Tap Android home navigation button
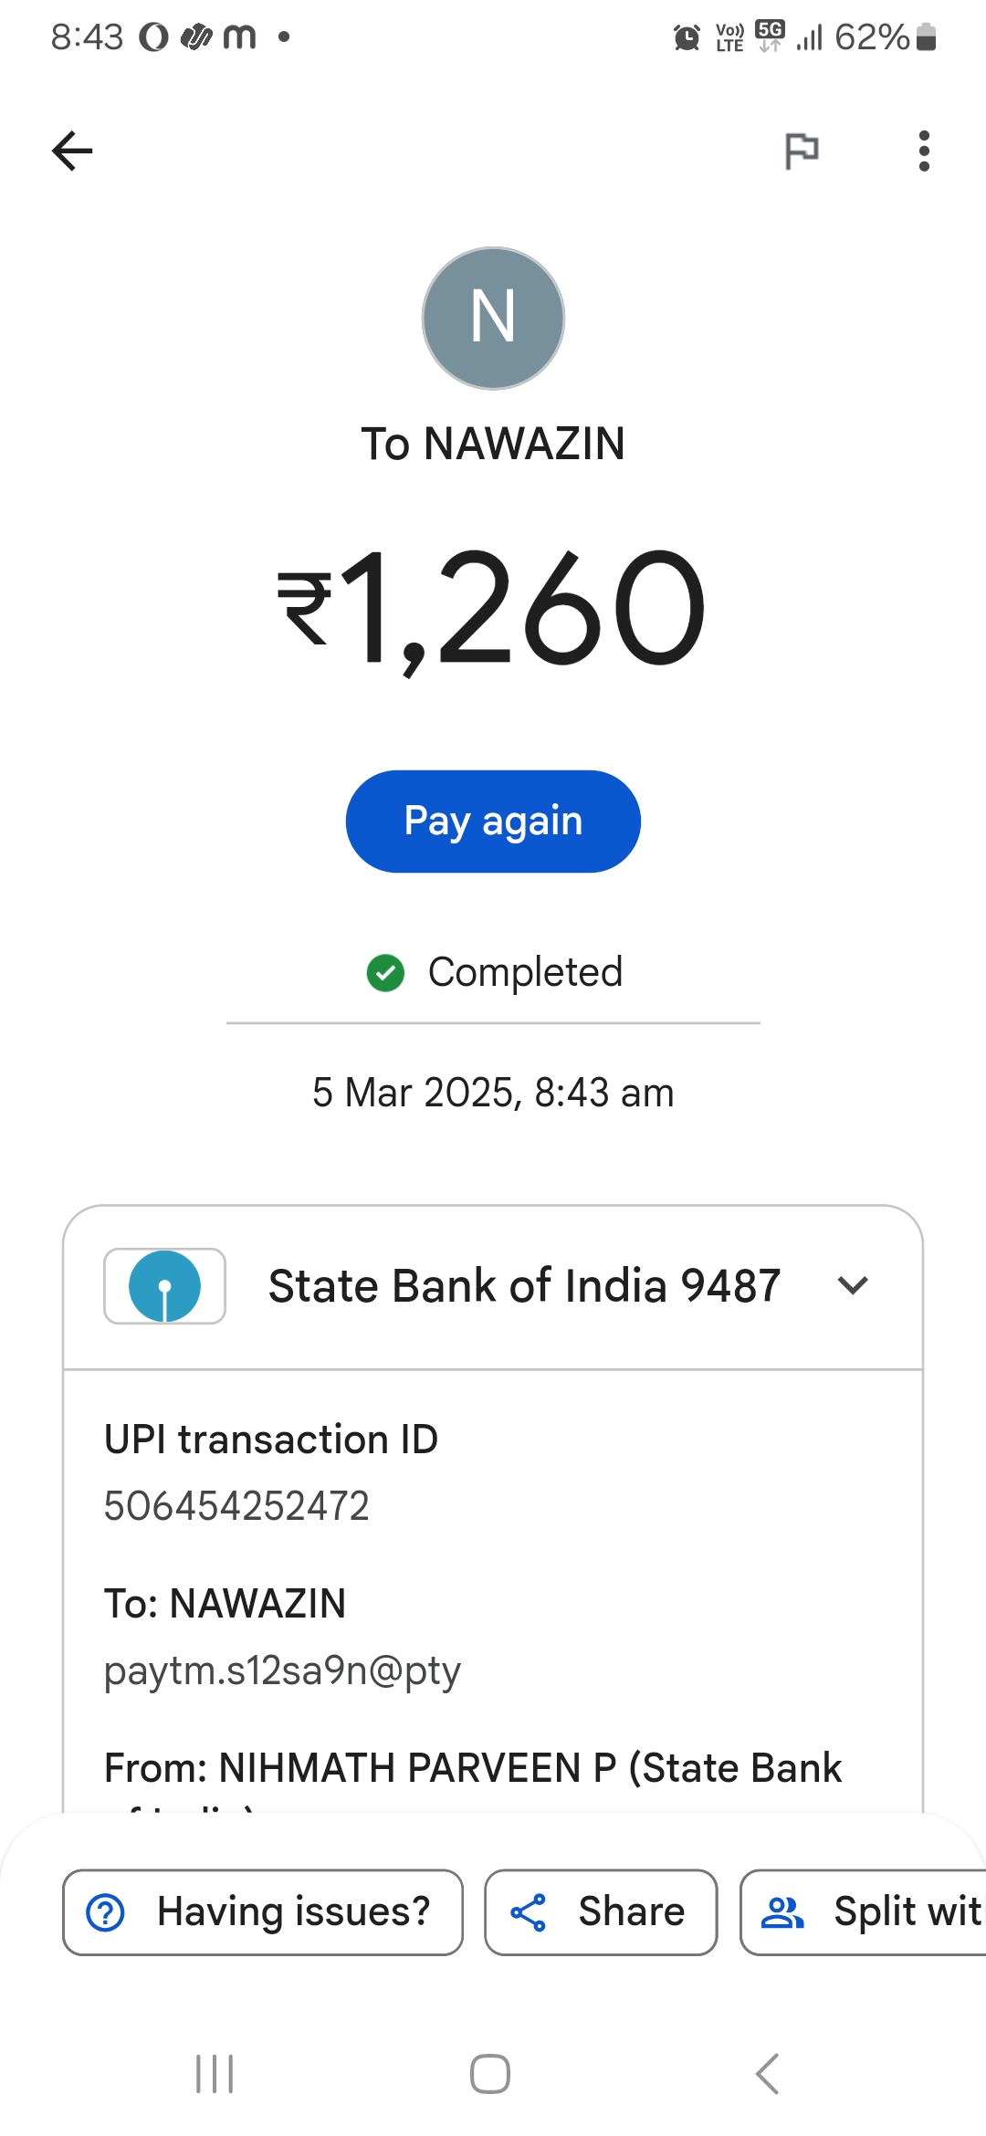The height and width of the screenshot is (2136, 986). pyautogui.click(x=490, y=2074)
